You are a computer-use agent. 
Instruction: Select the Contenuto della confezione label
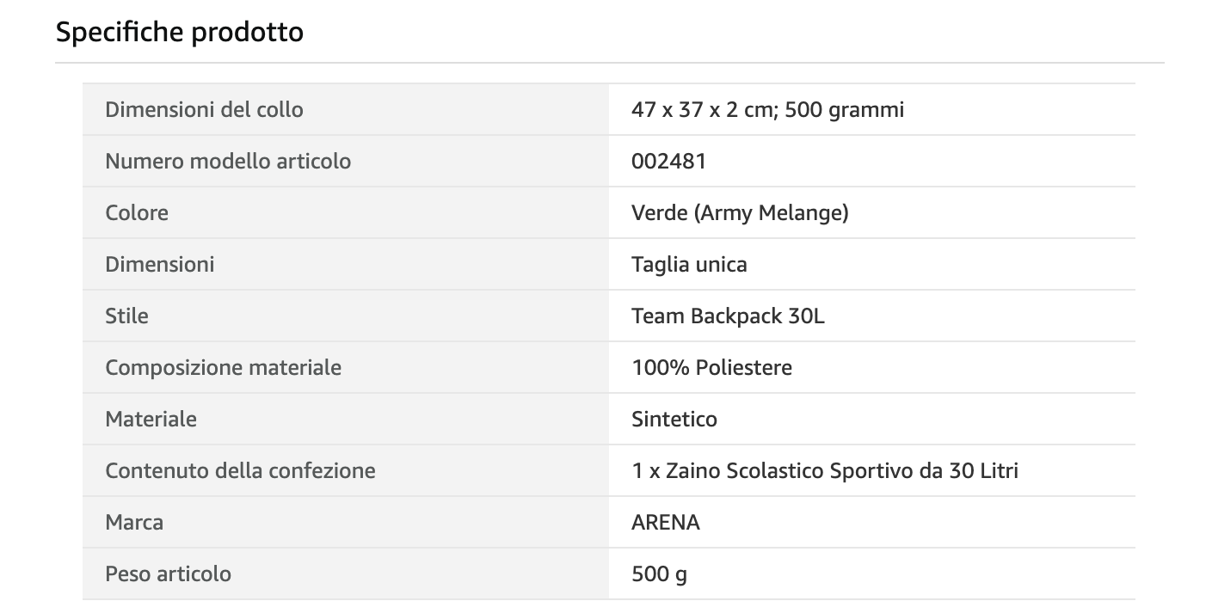240,470
